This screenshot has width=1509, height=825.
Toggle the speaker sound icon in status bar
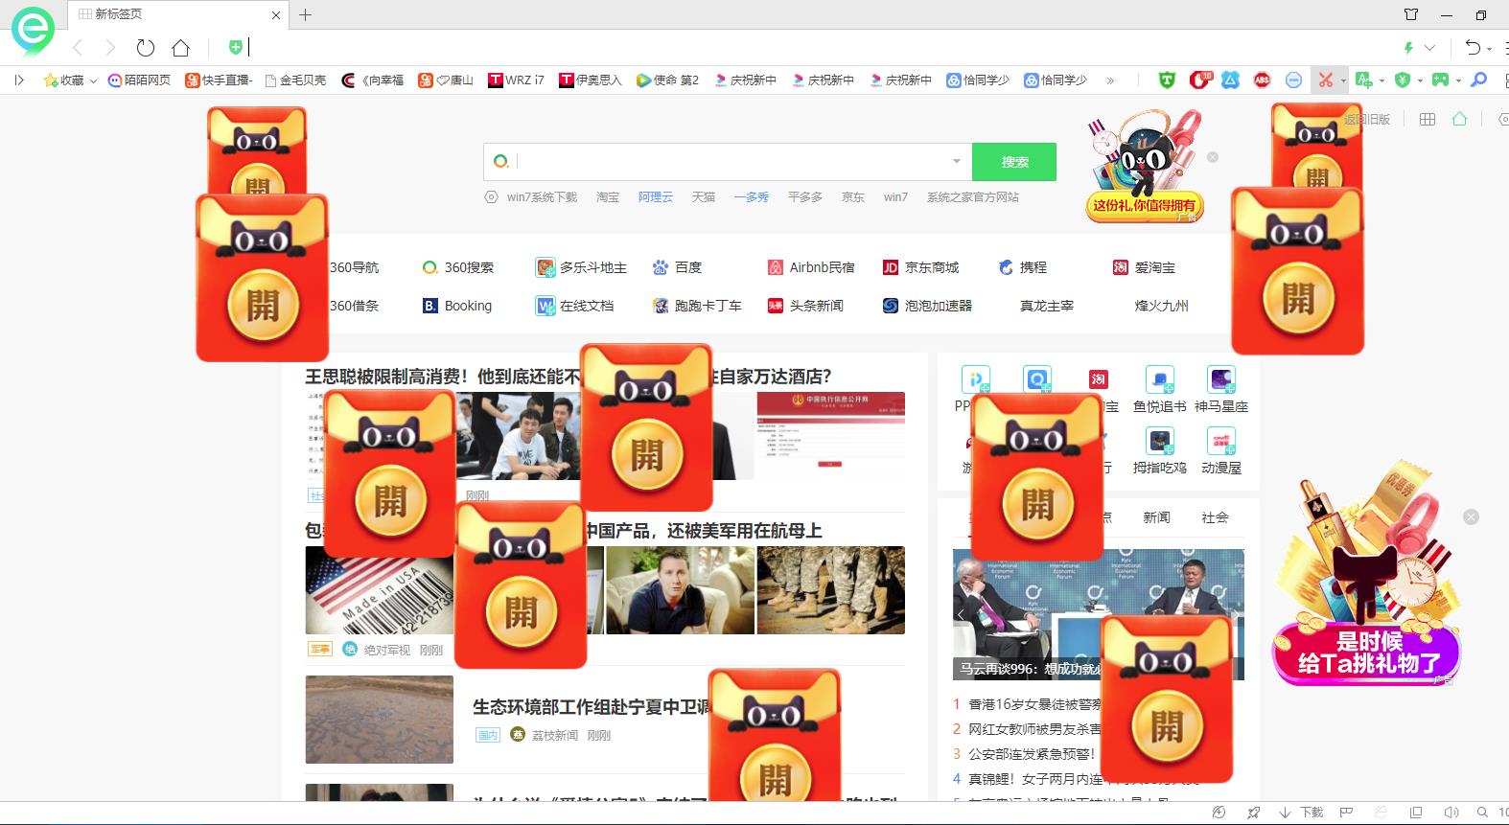click(1451, 813)
